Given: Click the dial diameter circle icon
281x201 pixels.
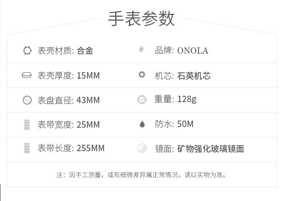Looking at the screenshot, I should coord(27,100).
